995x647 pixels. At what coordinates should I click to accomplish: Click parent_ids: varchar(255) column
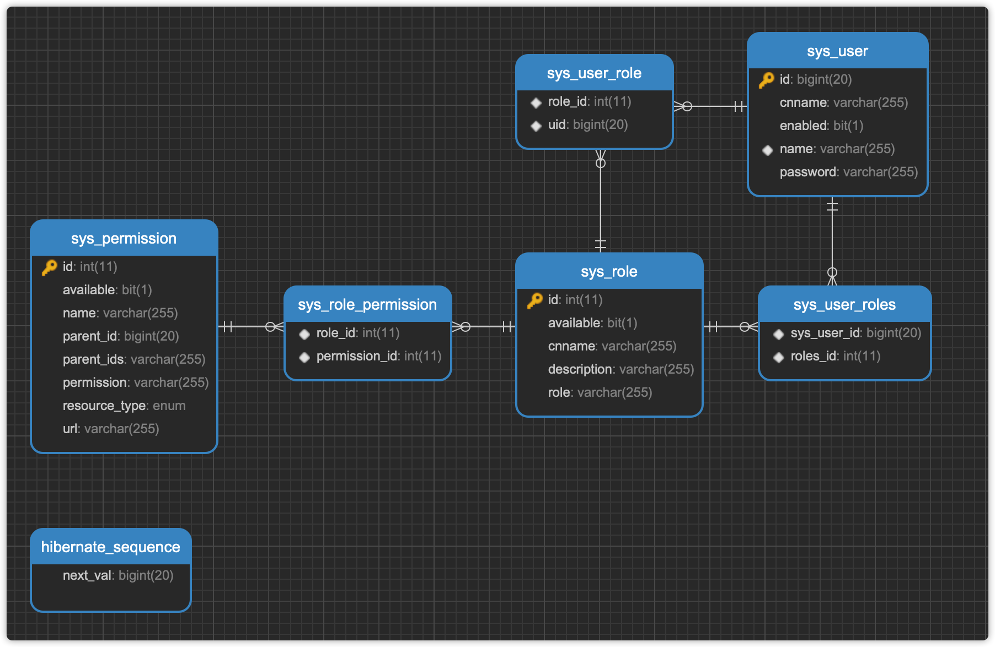pyautogui.click(x=134, y=359)
